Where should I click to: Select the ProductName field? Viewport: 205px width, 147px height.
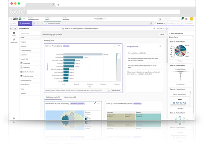[x=30, y=85]
